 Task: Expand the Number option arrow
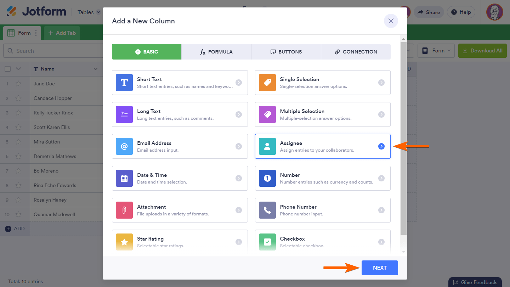point(381,178)
